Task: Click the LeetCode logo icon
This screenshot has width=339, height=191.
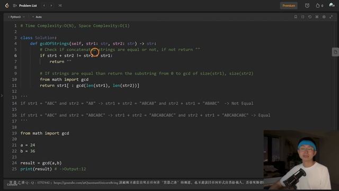Action: click(x=7, y=5)
